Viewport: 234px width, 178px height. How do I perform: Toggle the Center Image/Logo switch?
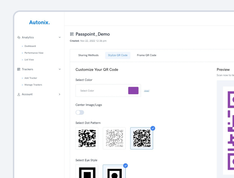(80, 112)
